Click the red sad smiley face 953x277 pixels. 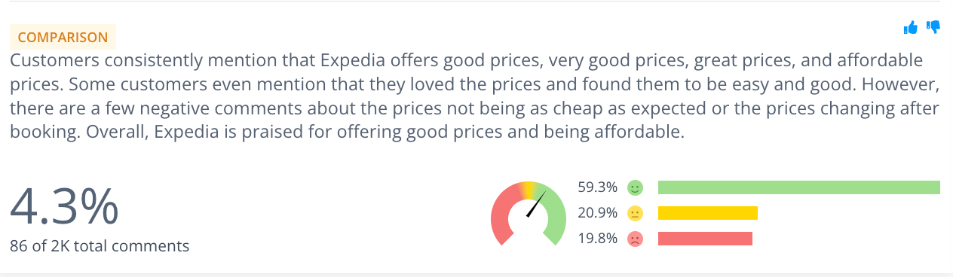click(x=635, y=239)
